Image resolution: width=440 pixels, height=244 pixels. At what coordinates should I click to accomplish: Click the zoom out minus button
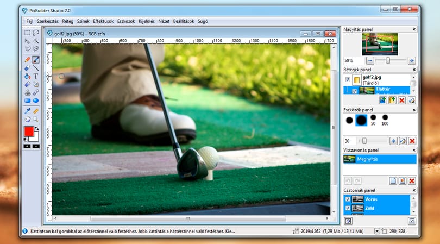coord(370,60)
